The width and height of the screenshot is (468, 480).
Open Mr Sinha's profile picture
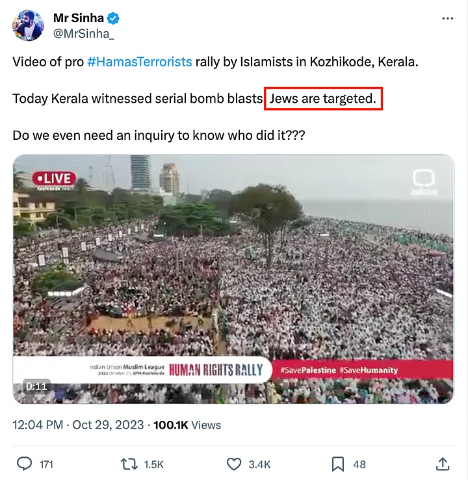[28, 26]
